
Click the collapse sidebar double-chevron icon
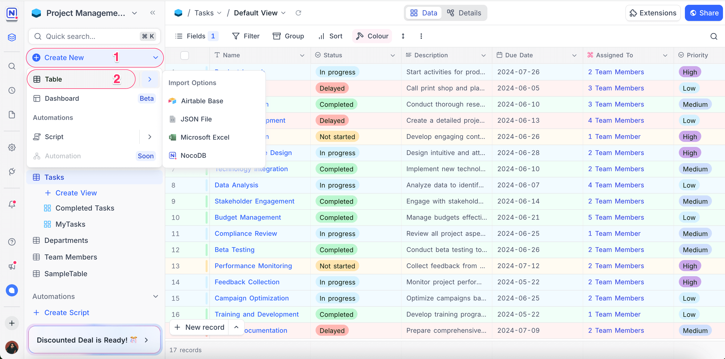tap(153, 13)
